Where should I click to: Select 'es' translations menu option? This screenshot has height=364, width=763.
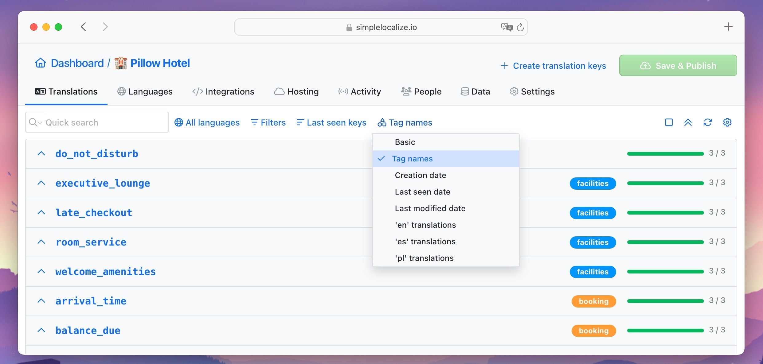pos(446,242)
